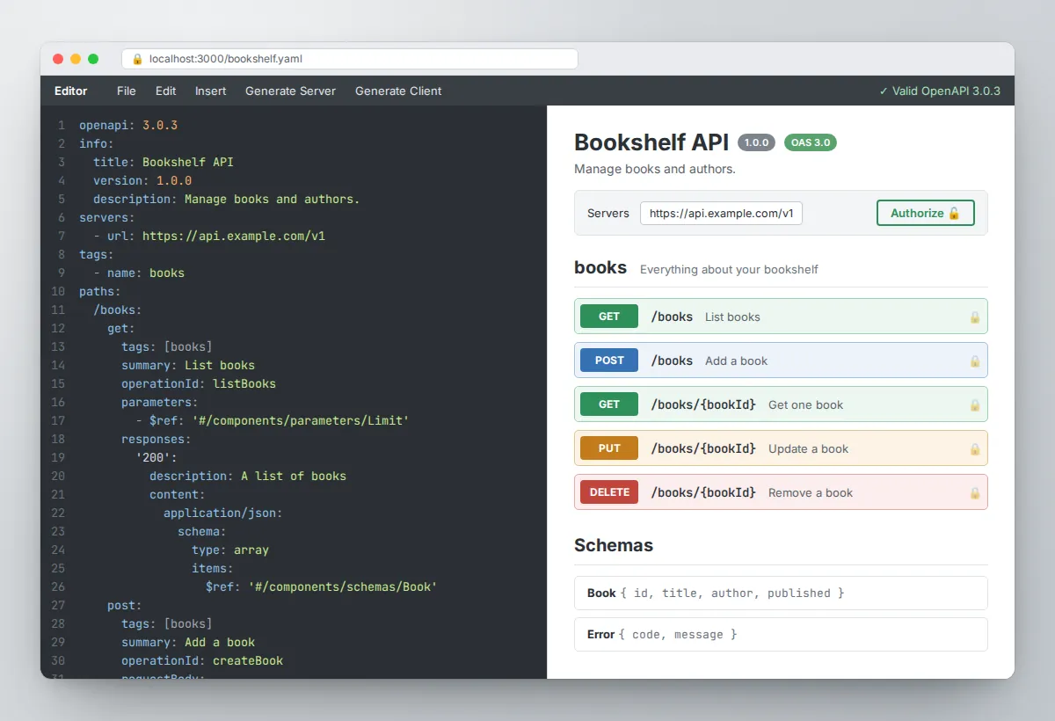This screenshot has width=1055, height=721.
Task: Click the Valid OpenAPI 3.0.3 status indicator
Action: [x=939, y=91]
